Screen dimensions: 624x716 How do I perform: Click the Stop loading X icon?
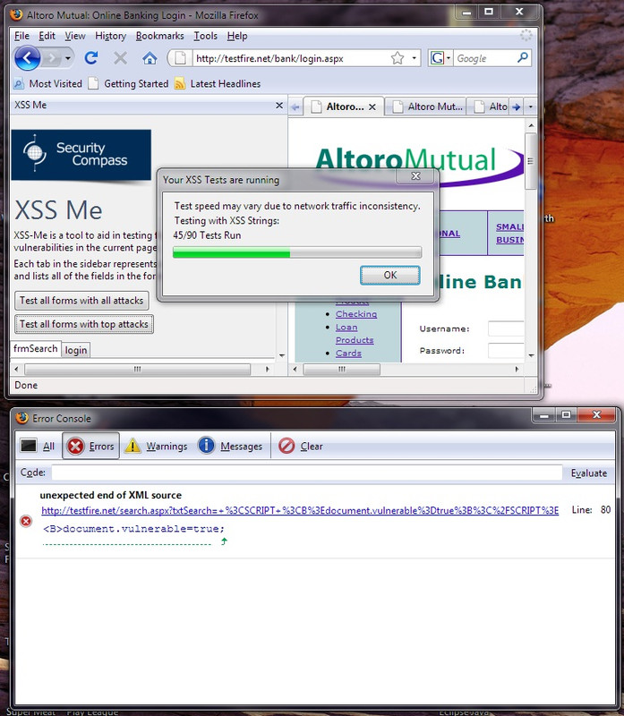(121, 58)
